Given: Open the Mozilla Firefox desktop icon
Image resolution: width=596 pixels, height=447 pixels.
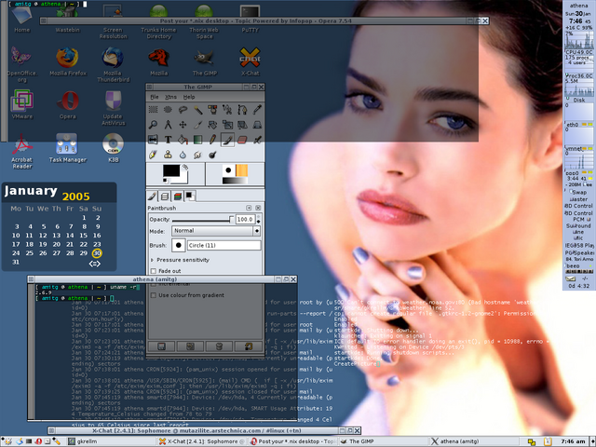Looking at the screenshot, I should (x=68, y=62).
